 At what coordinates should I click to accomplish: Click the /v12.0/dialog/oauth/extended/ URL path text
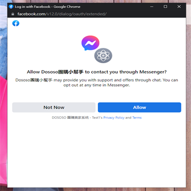(x=76, y=14)
